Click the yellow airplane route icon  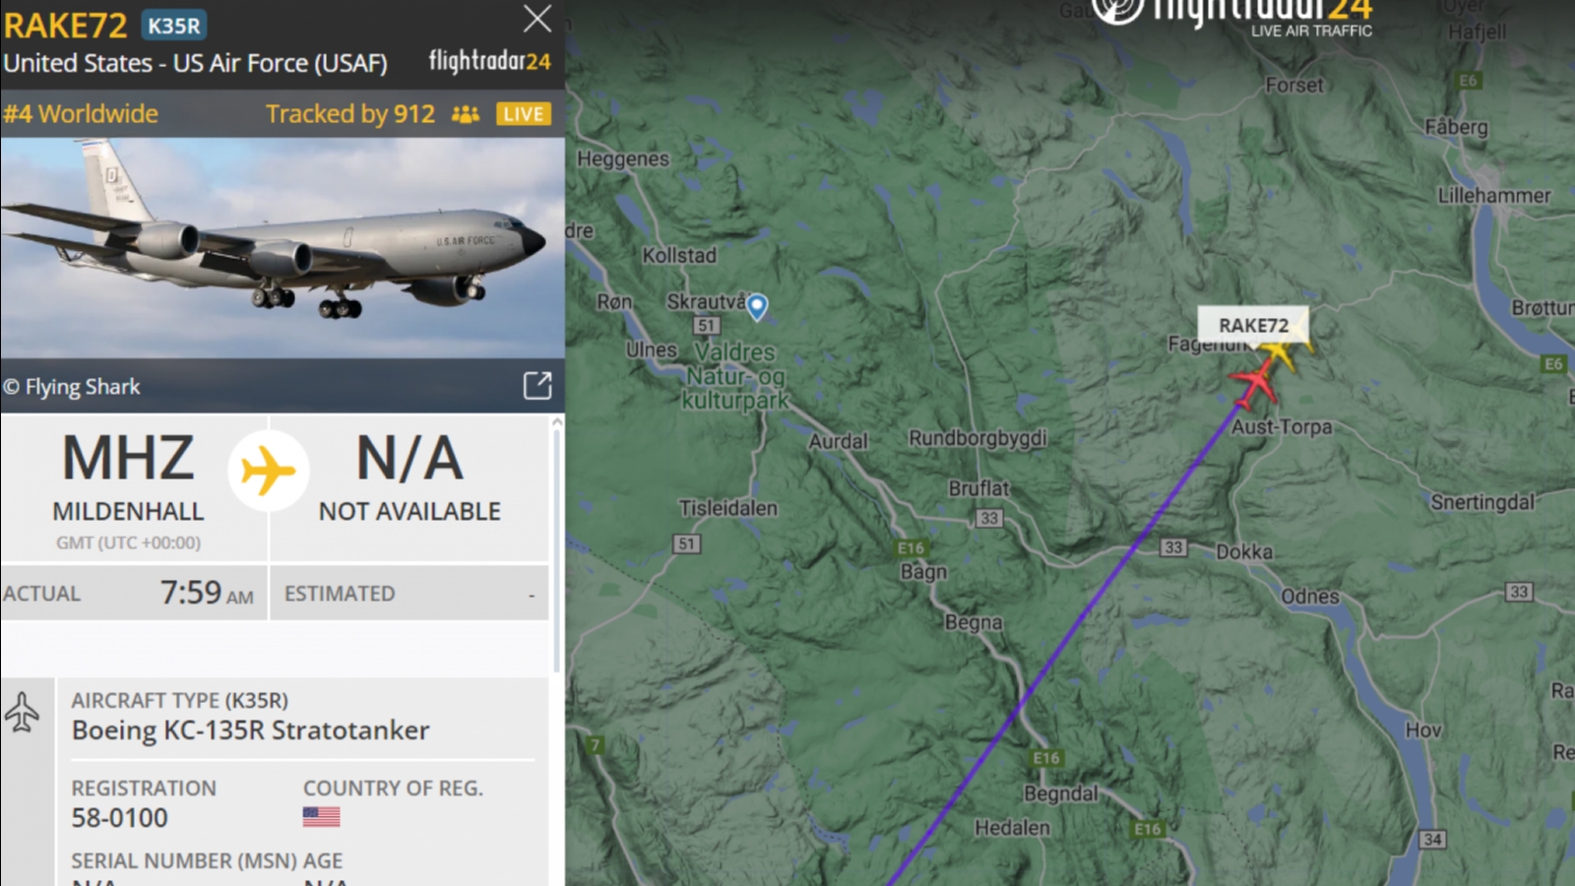pos(268,471)
